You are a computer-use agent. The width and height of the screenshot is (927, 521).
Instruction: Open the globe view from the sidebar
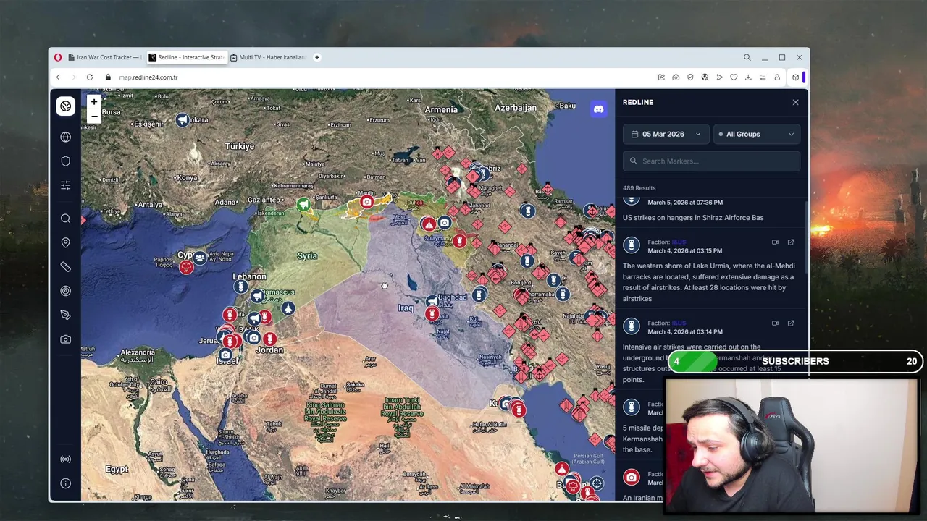[x=65, y=137]
